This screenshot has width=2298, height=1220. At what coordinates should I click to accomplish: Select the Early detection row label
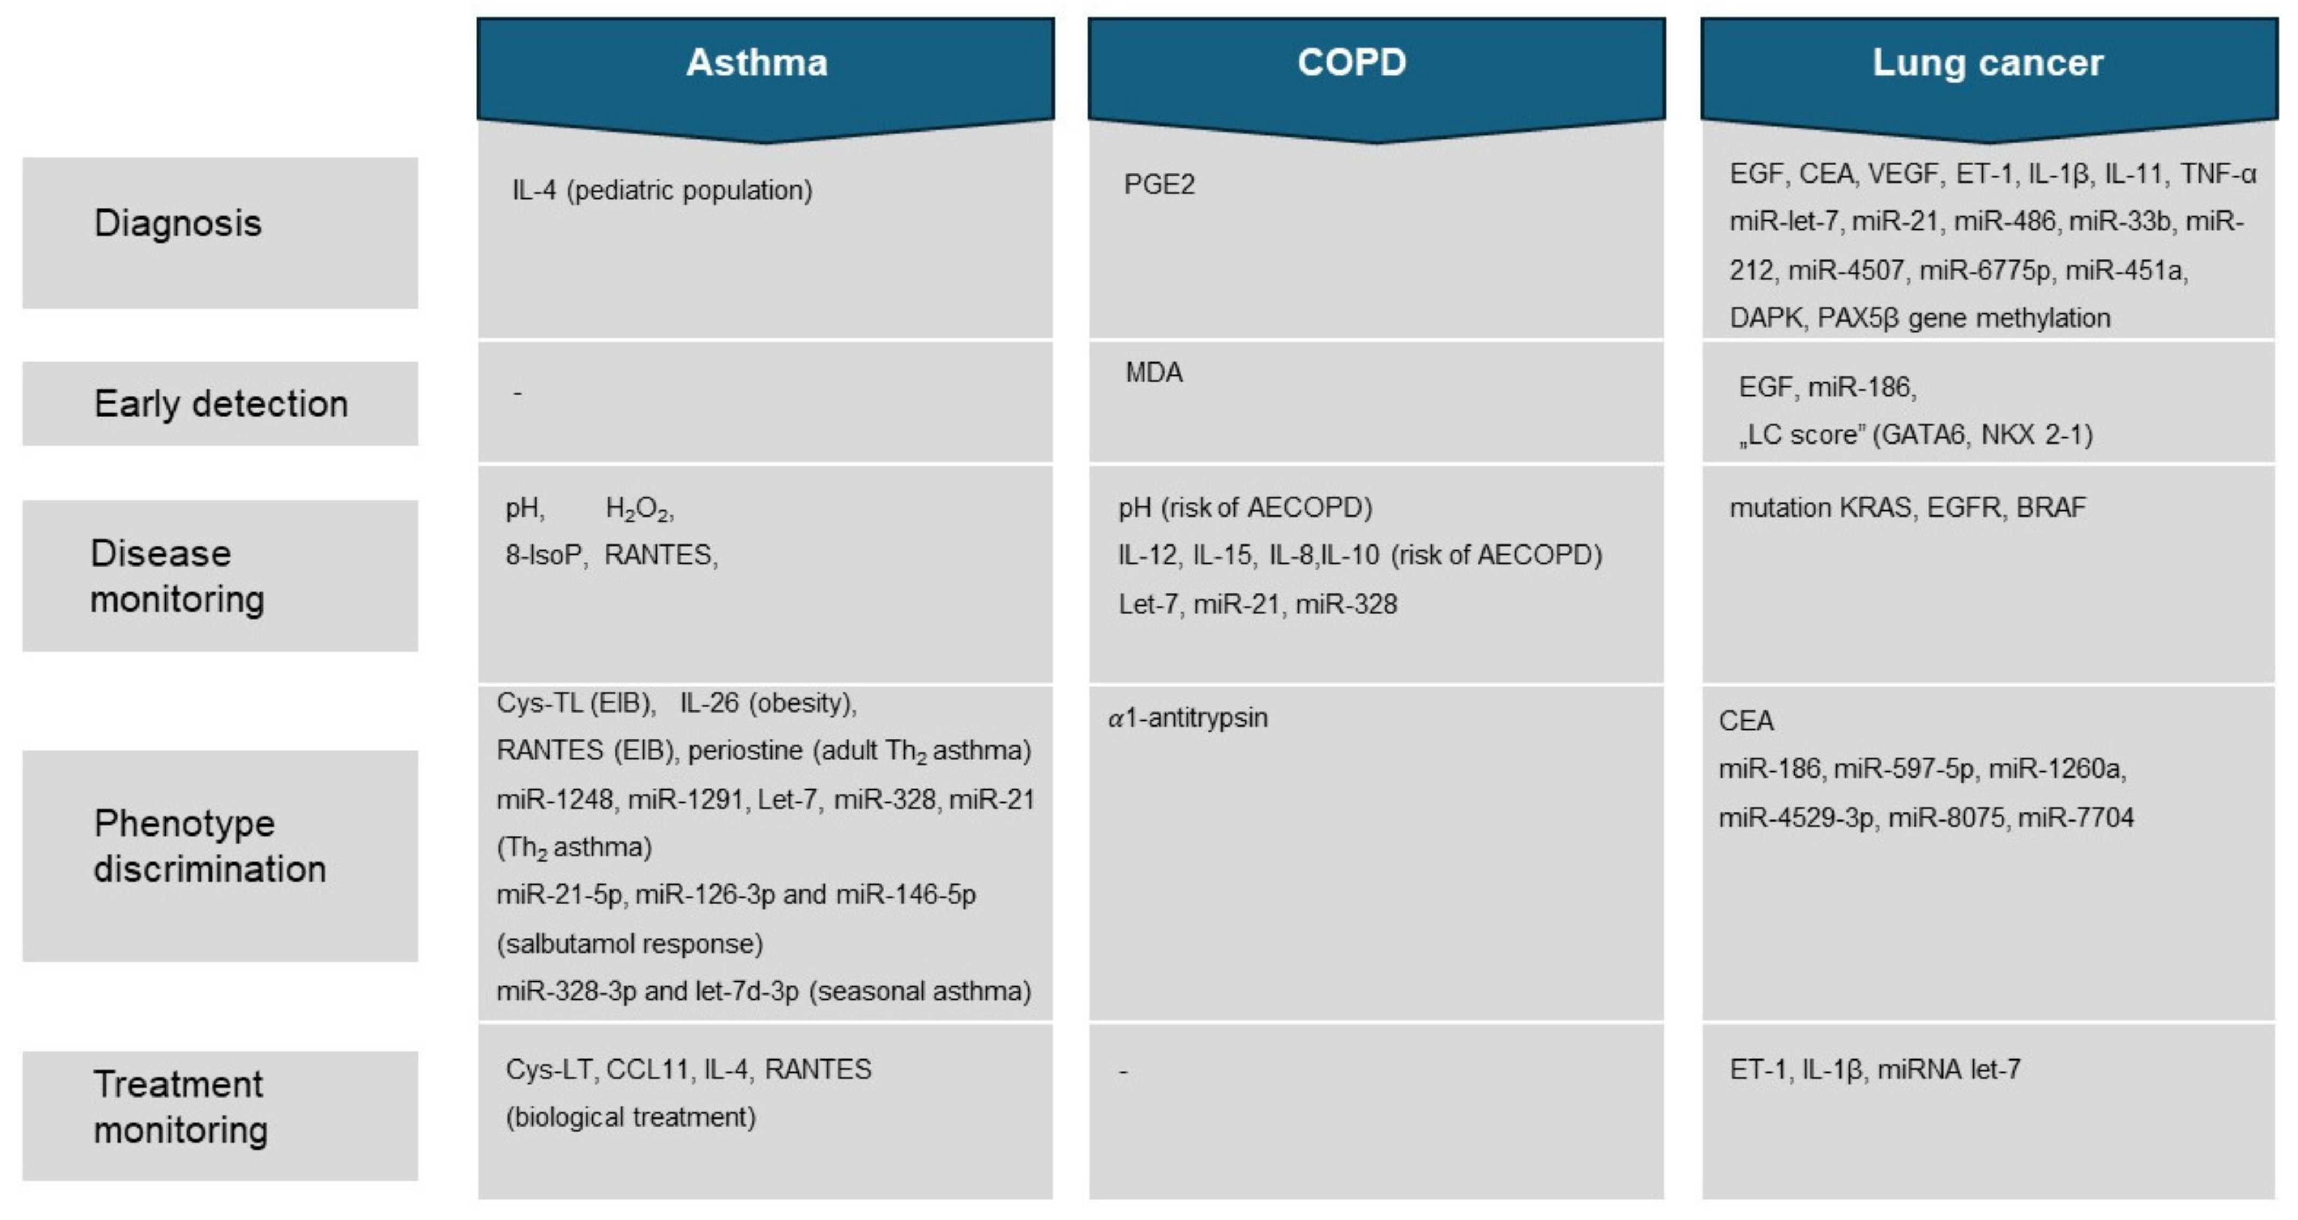[220, 404]
